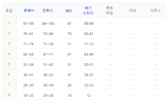Select the 12 cell under 메가스터디
This screenshot has height=100, width=166.
(89, 96)
